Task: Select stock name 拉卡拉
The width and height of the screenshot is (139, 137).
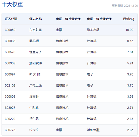Action: tap(34, 130)
